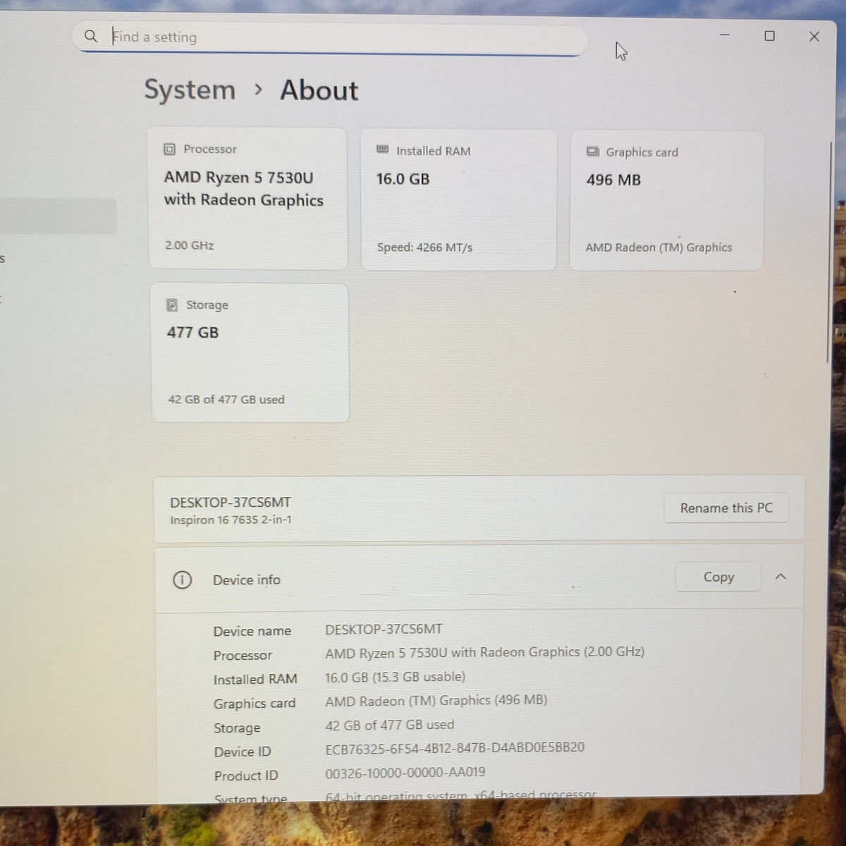The width and height of the screenshot is (846, 846).
Task: Click Rename this PC button
Action: coord(726,508)
